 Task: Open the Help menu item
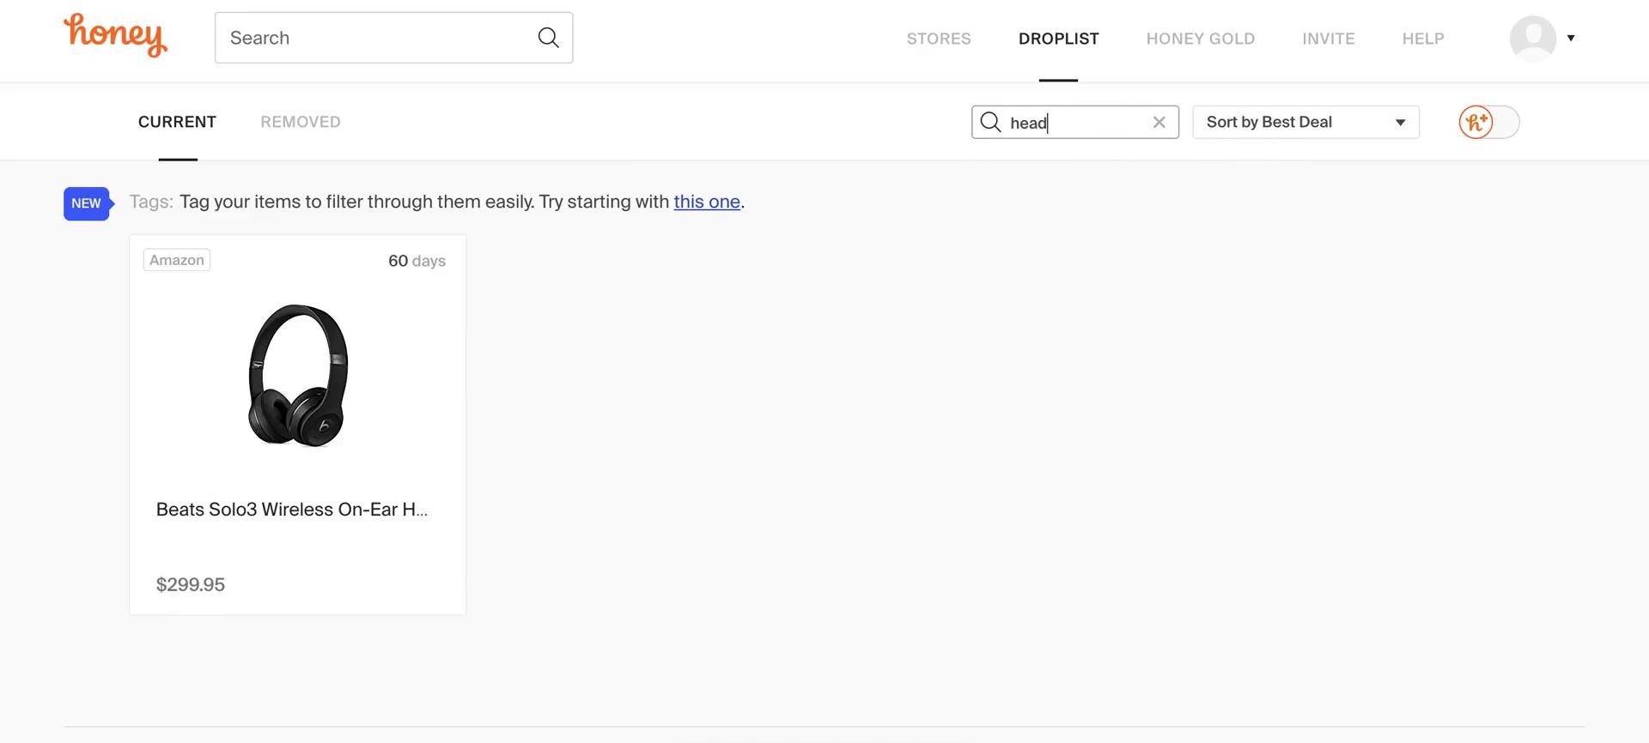(x=1423, y=39)
